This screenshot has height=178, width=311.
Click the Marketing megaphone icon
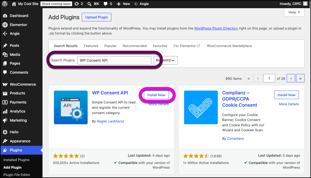coord(5,120)
